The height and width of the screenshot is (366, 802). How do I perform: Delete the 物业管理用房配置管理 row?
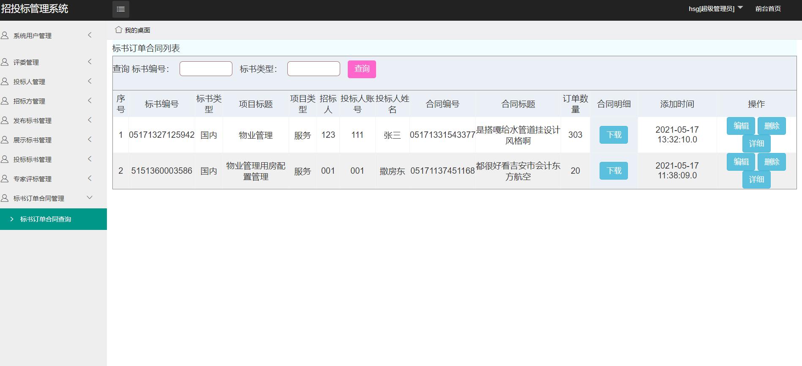tap(772, 162)
